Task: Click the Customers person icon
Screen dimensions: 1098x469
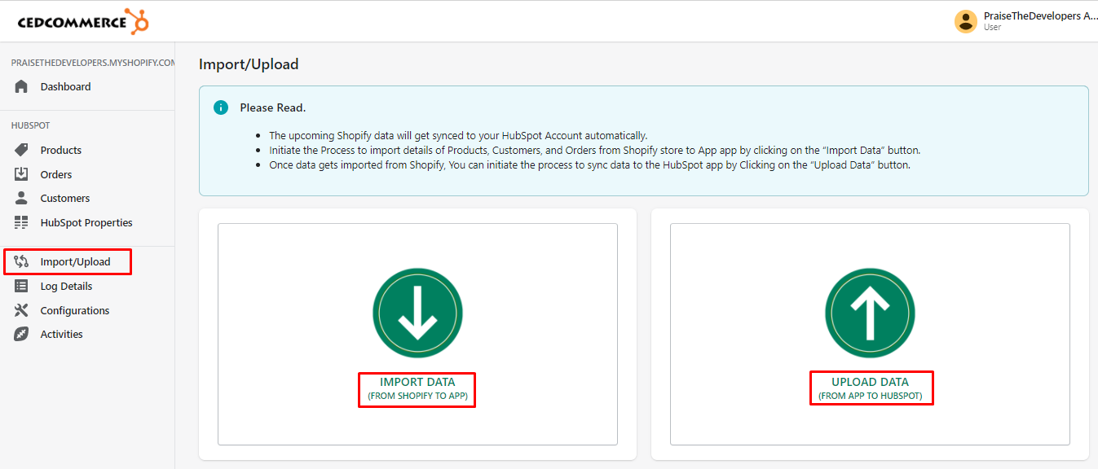Action: tap(22, 198)
